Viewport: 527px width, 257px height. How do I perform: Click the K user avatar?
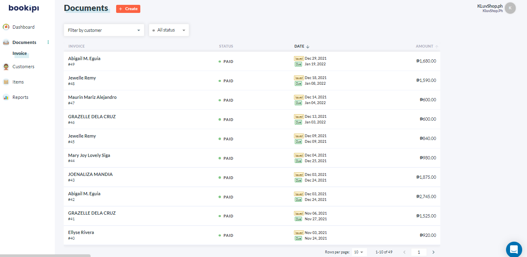pos(510,8)
